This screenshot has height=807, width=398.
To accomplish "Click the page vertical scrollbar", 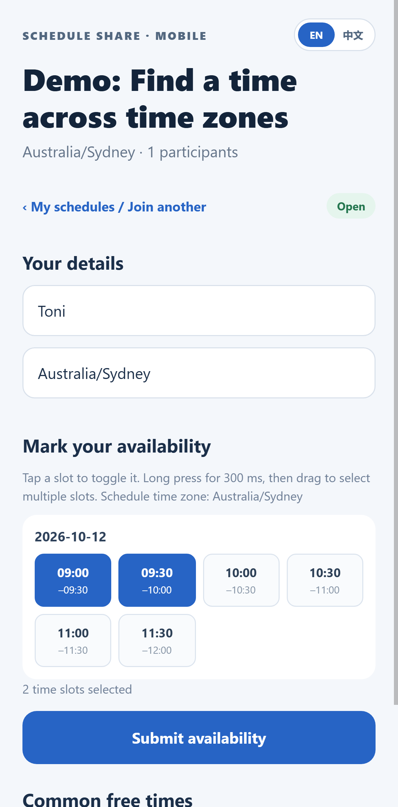I will (396, 352).
